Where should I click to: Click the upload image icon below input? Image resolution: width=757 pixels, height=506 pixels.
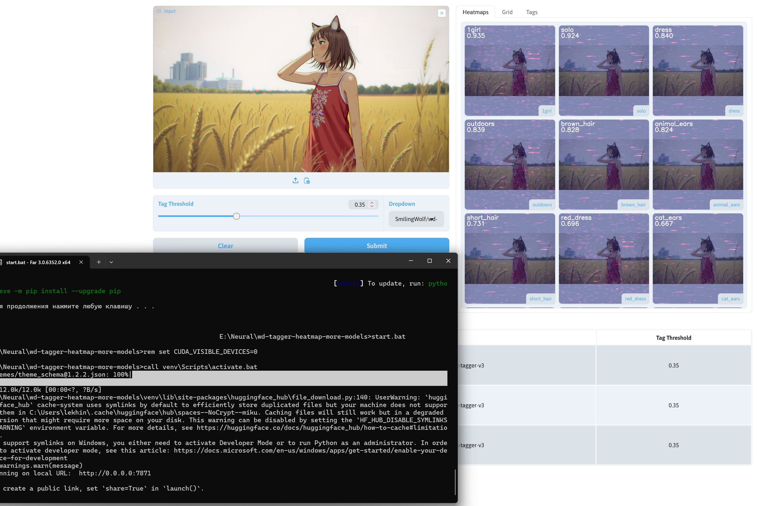(295, 181)
